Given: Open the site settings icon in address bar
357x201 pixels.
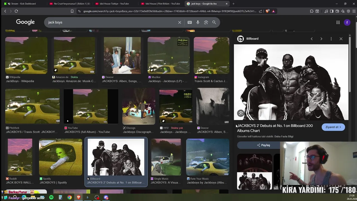Looking at the screenshot, I should click(x=79, y=11).
